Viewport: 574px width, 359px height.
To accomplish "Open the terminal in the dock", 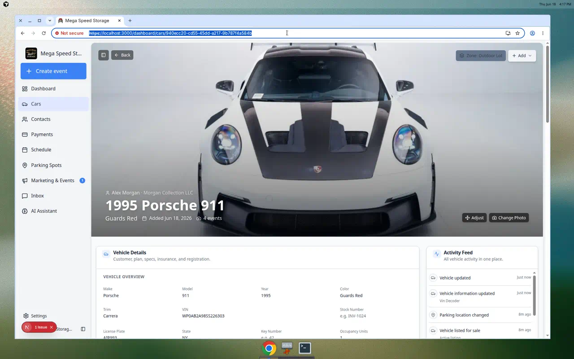I will click(305, 348).
